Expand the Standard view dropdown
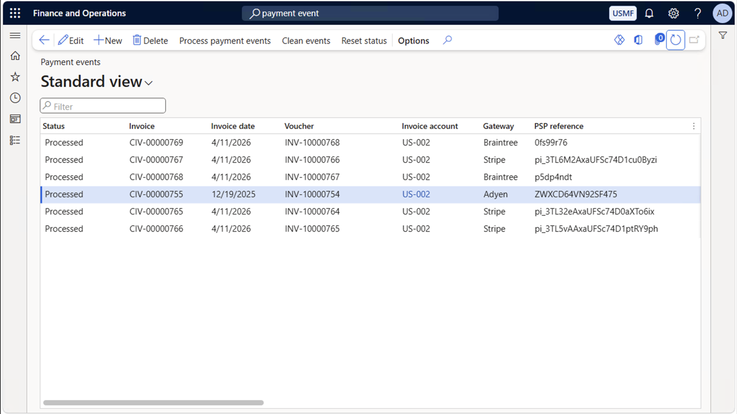The width and height of the screenshot is (737, 414). [149, 83]
